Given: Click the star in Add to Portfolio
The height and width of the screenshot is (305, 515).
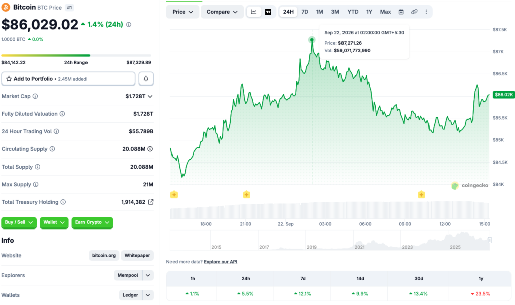Looking at the screenshot, I should 9,79.
